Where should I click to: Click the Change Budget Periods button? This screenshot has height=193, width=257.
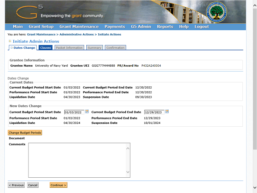(x=25, y=133)
